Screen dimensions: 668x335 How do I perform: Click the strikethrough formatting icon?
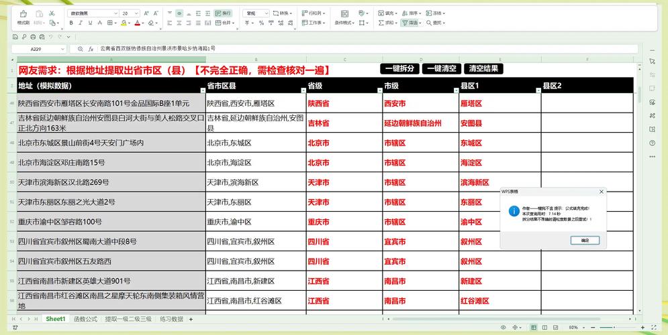101,23
